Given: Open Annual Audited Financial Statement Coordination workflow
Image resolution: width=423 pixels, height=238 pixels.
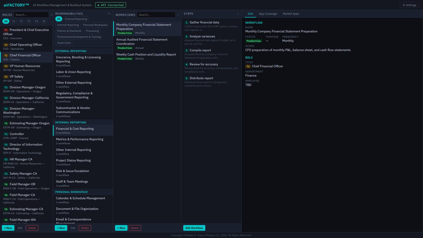Looking at the screenshot, I should [x=147, y=43].
